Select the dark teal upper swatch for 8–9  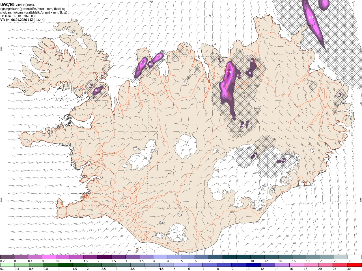[229, 257]
